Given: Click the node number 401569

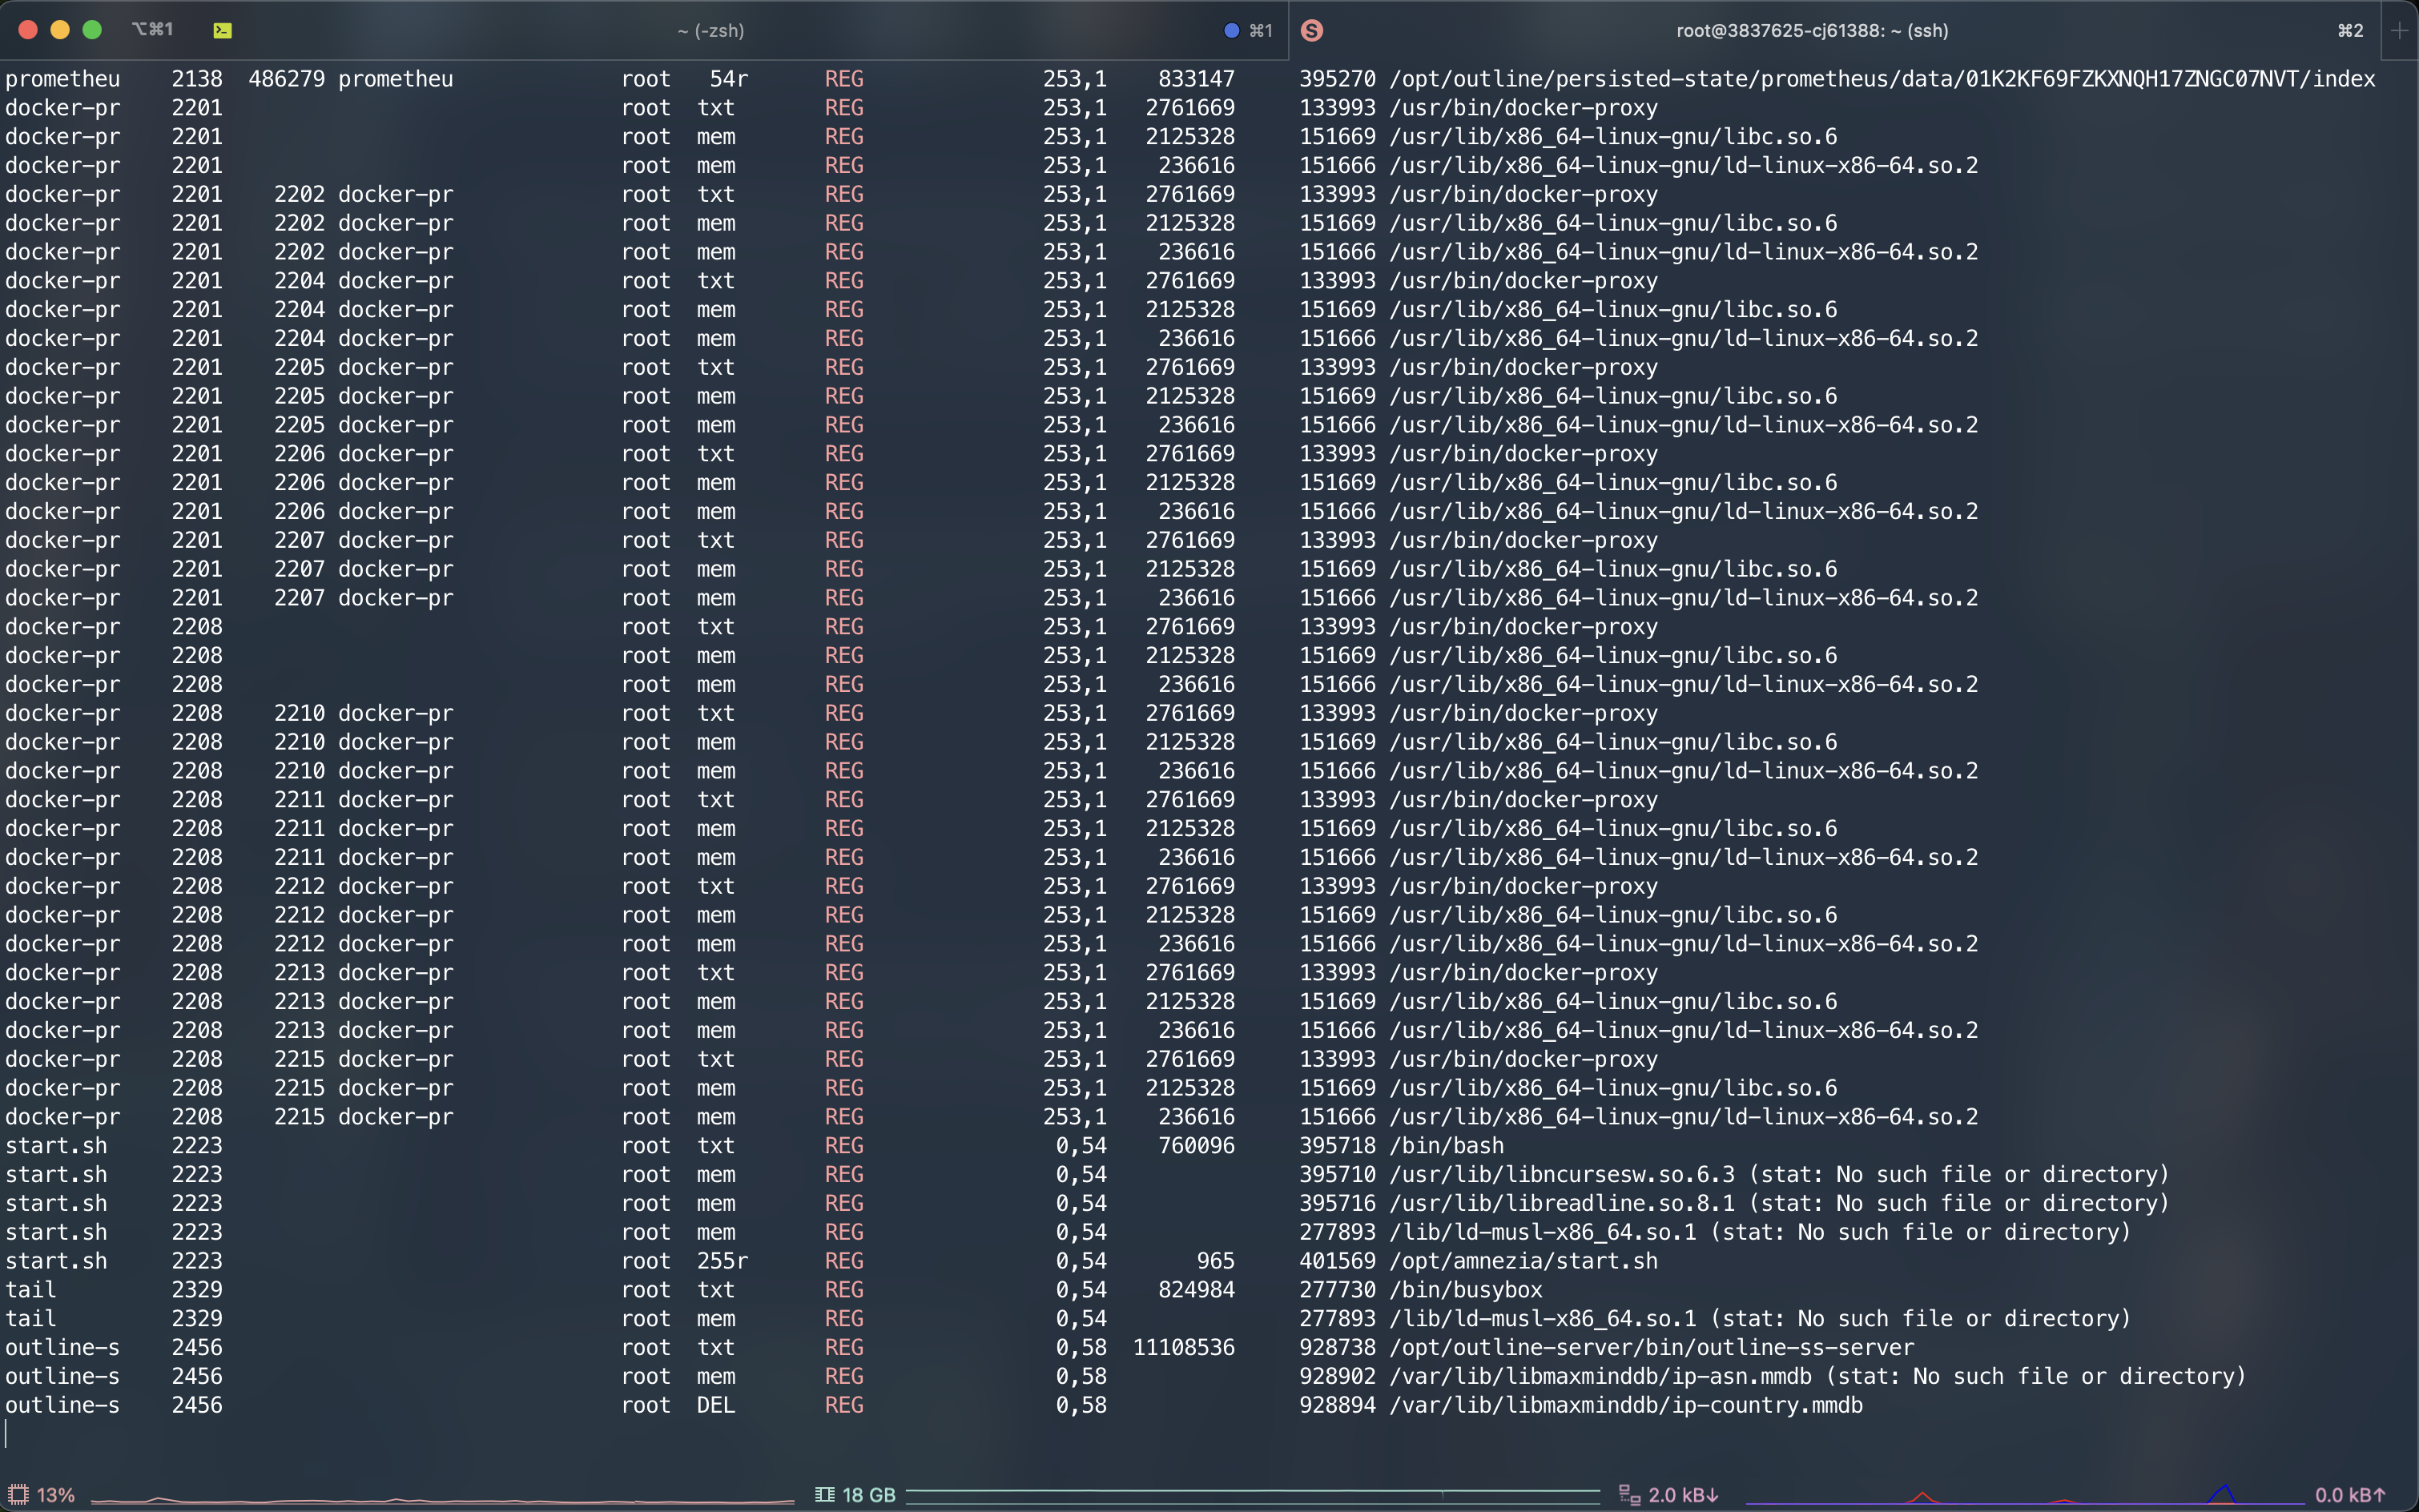Looking at the screenshot, I should click(1338, 1261).
